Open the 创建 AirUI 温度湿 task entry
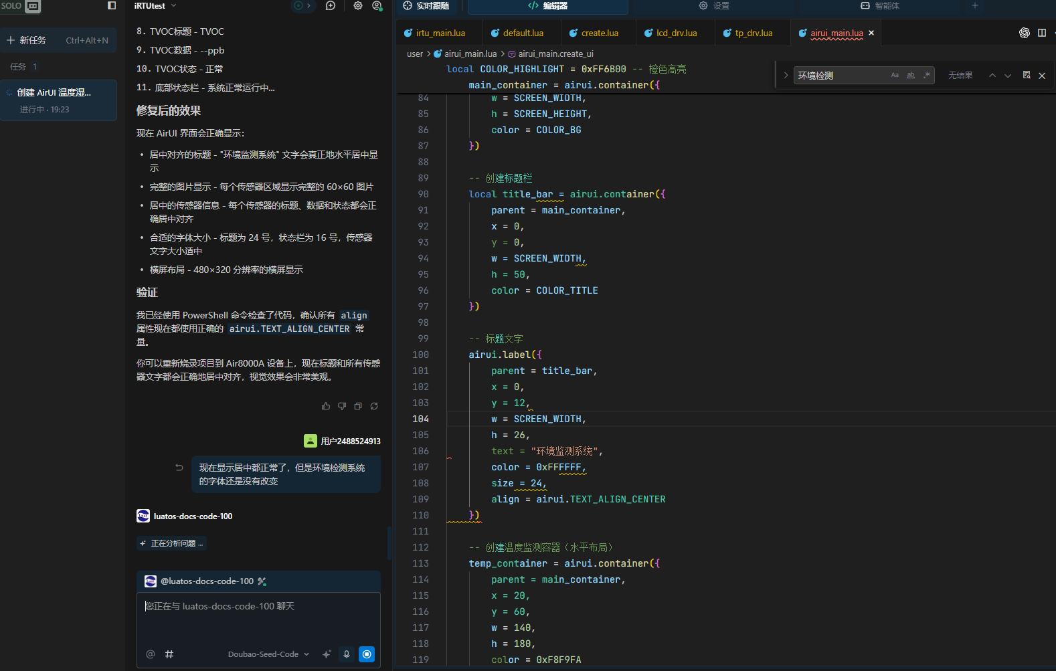The width and height of the screenshot is (1056, 671). pos(58,100)
